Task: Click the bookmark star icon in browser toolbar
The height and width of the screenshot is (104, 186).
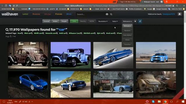Action: [14, 6]
